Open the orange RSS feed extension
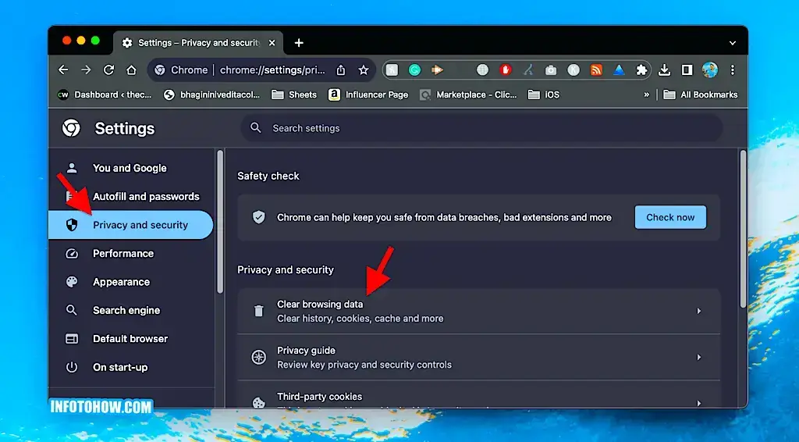799x442 pixels. pos(596,70)
